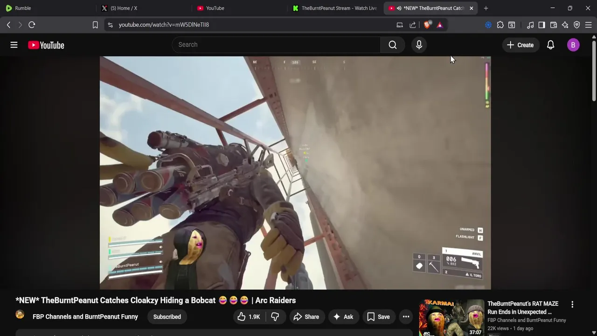Click the blue circular extension icon

pos(488,25)
